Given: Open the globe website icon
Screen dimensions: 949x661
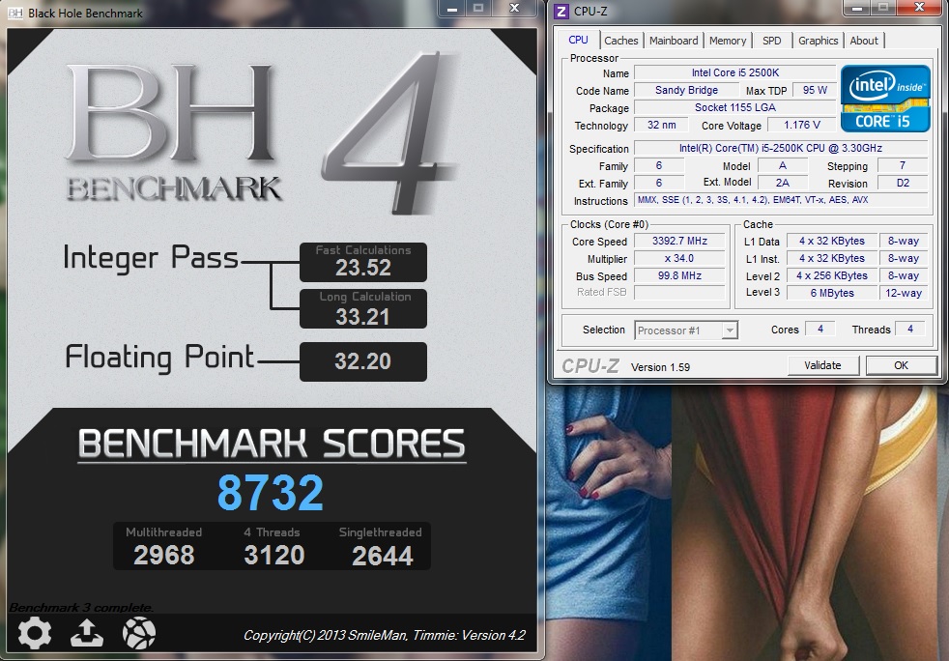Looking at the screenshot, I should pos(139,634).
